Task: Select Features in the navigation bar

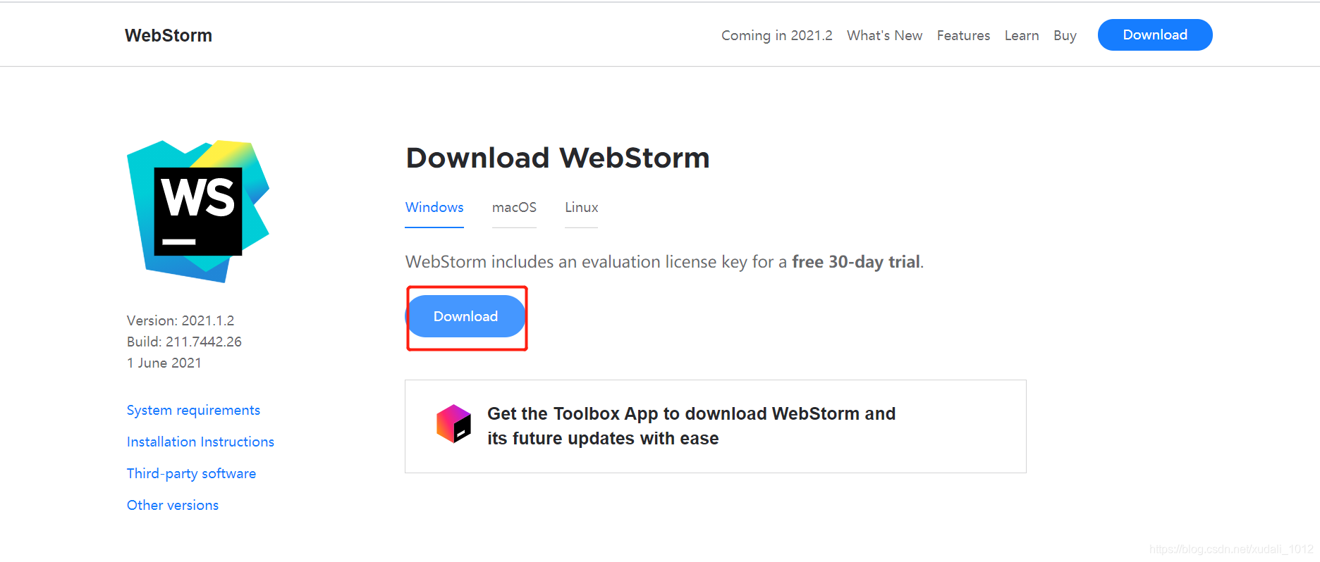Action: 963,35
